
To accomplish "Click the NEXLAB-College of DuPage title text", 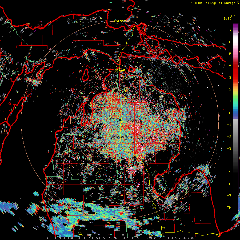I will click(x=213, y=3).
